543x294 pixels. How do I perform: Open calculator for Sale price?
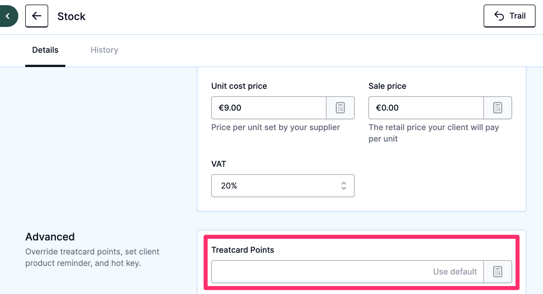(498, 108)
